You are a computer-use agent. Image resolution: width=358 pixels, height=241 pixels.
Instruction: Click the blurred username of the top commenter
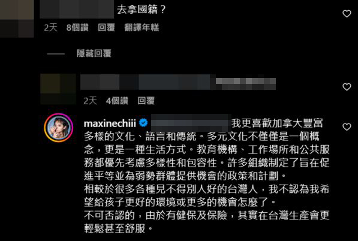tap(77, 9)
